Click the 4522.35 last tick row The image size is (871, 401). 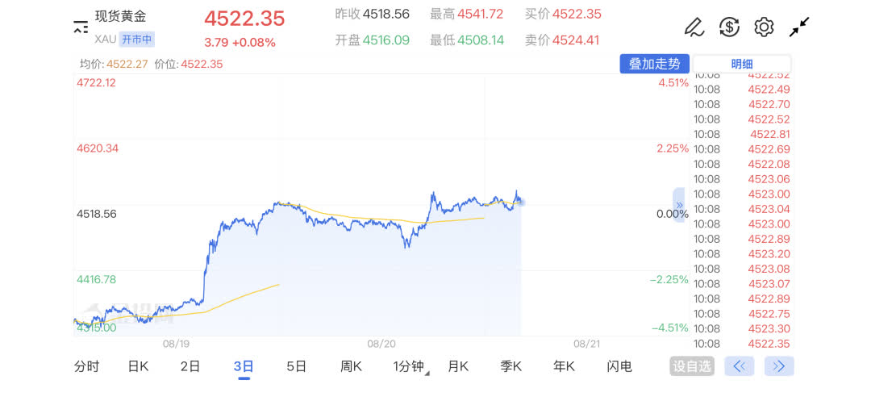pyautogui.click(x=742, y=344)
